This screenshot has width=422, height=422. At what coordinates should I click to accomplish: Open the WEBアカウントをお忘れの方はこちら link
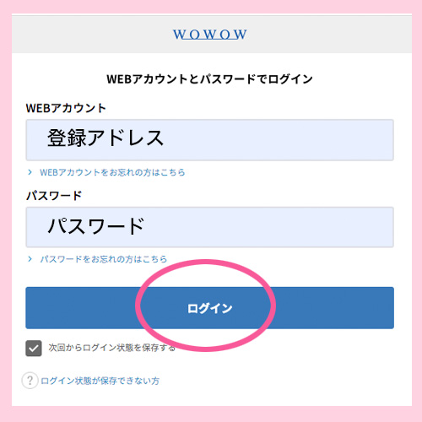112,172
